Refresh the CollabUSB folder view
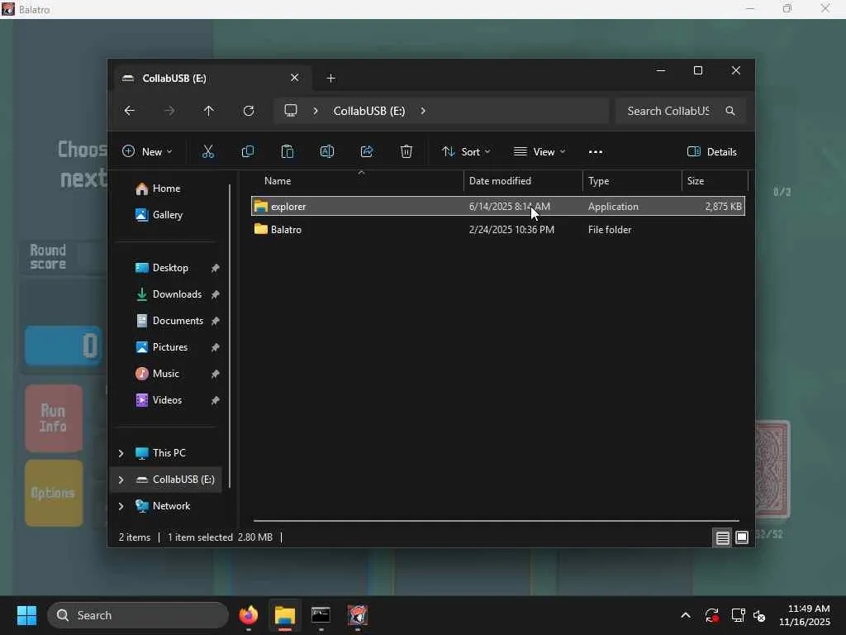This screenshot has width=846, height=635. [248, 111]
